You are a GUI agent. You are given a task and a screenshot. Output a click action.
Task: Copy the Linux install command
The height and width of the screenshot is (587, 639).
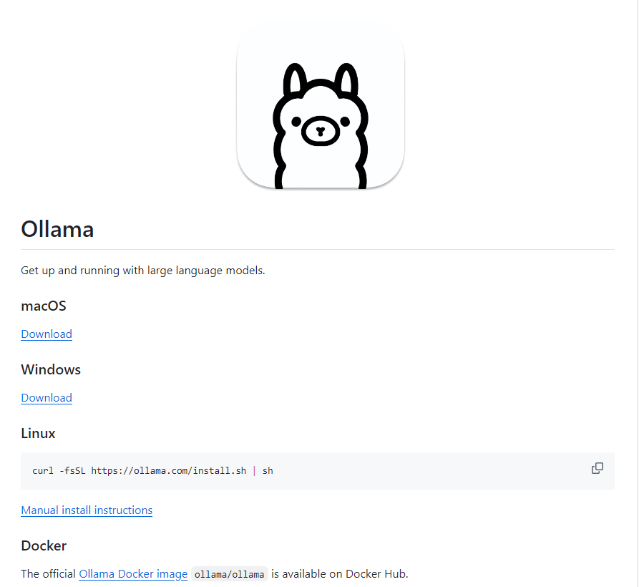click(597, 468)
